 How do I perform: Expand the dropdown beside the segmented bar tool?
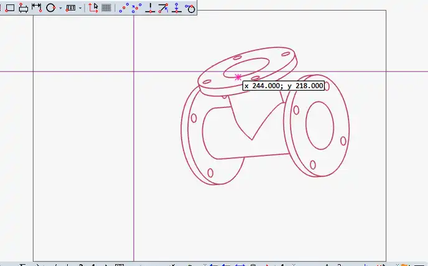[80, 9]
